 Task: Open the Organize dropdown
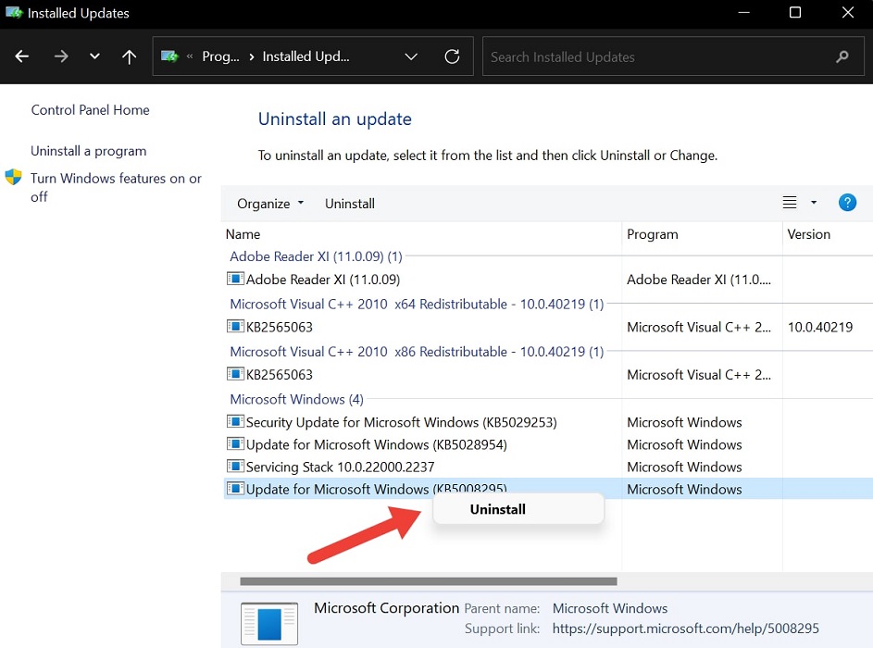point(268,203)
